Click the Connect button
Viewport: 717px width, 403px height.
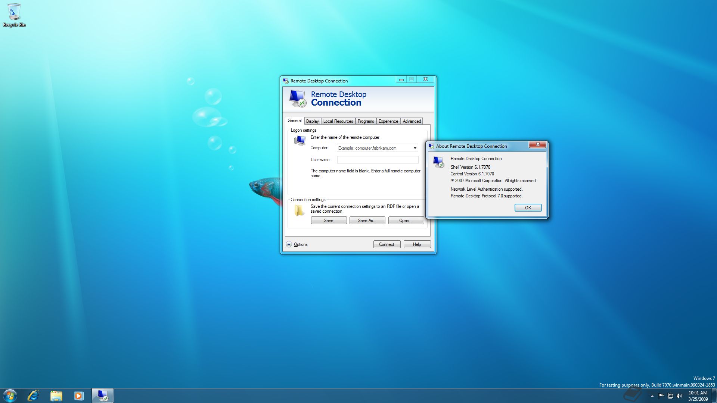point(387,244)
